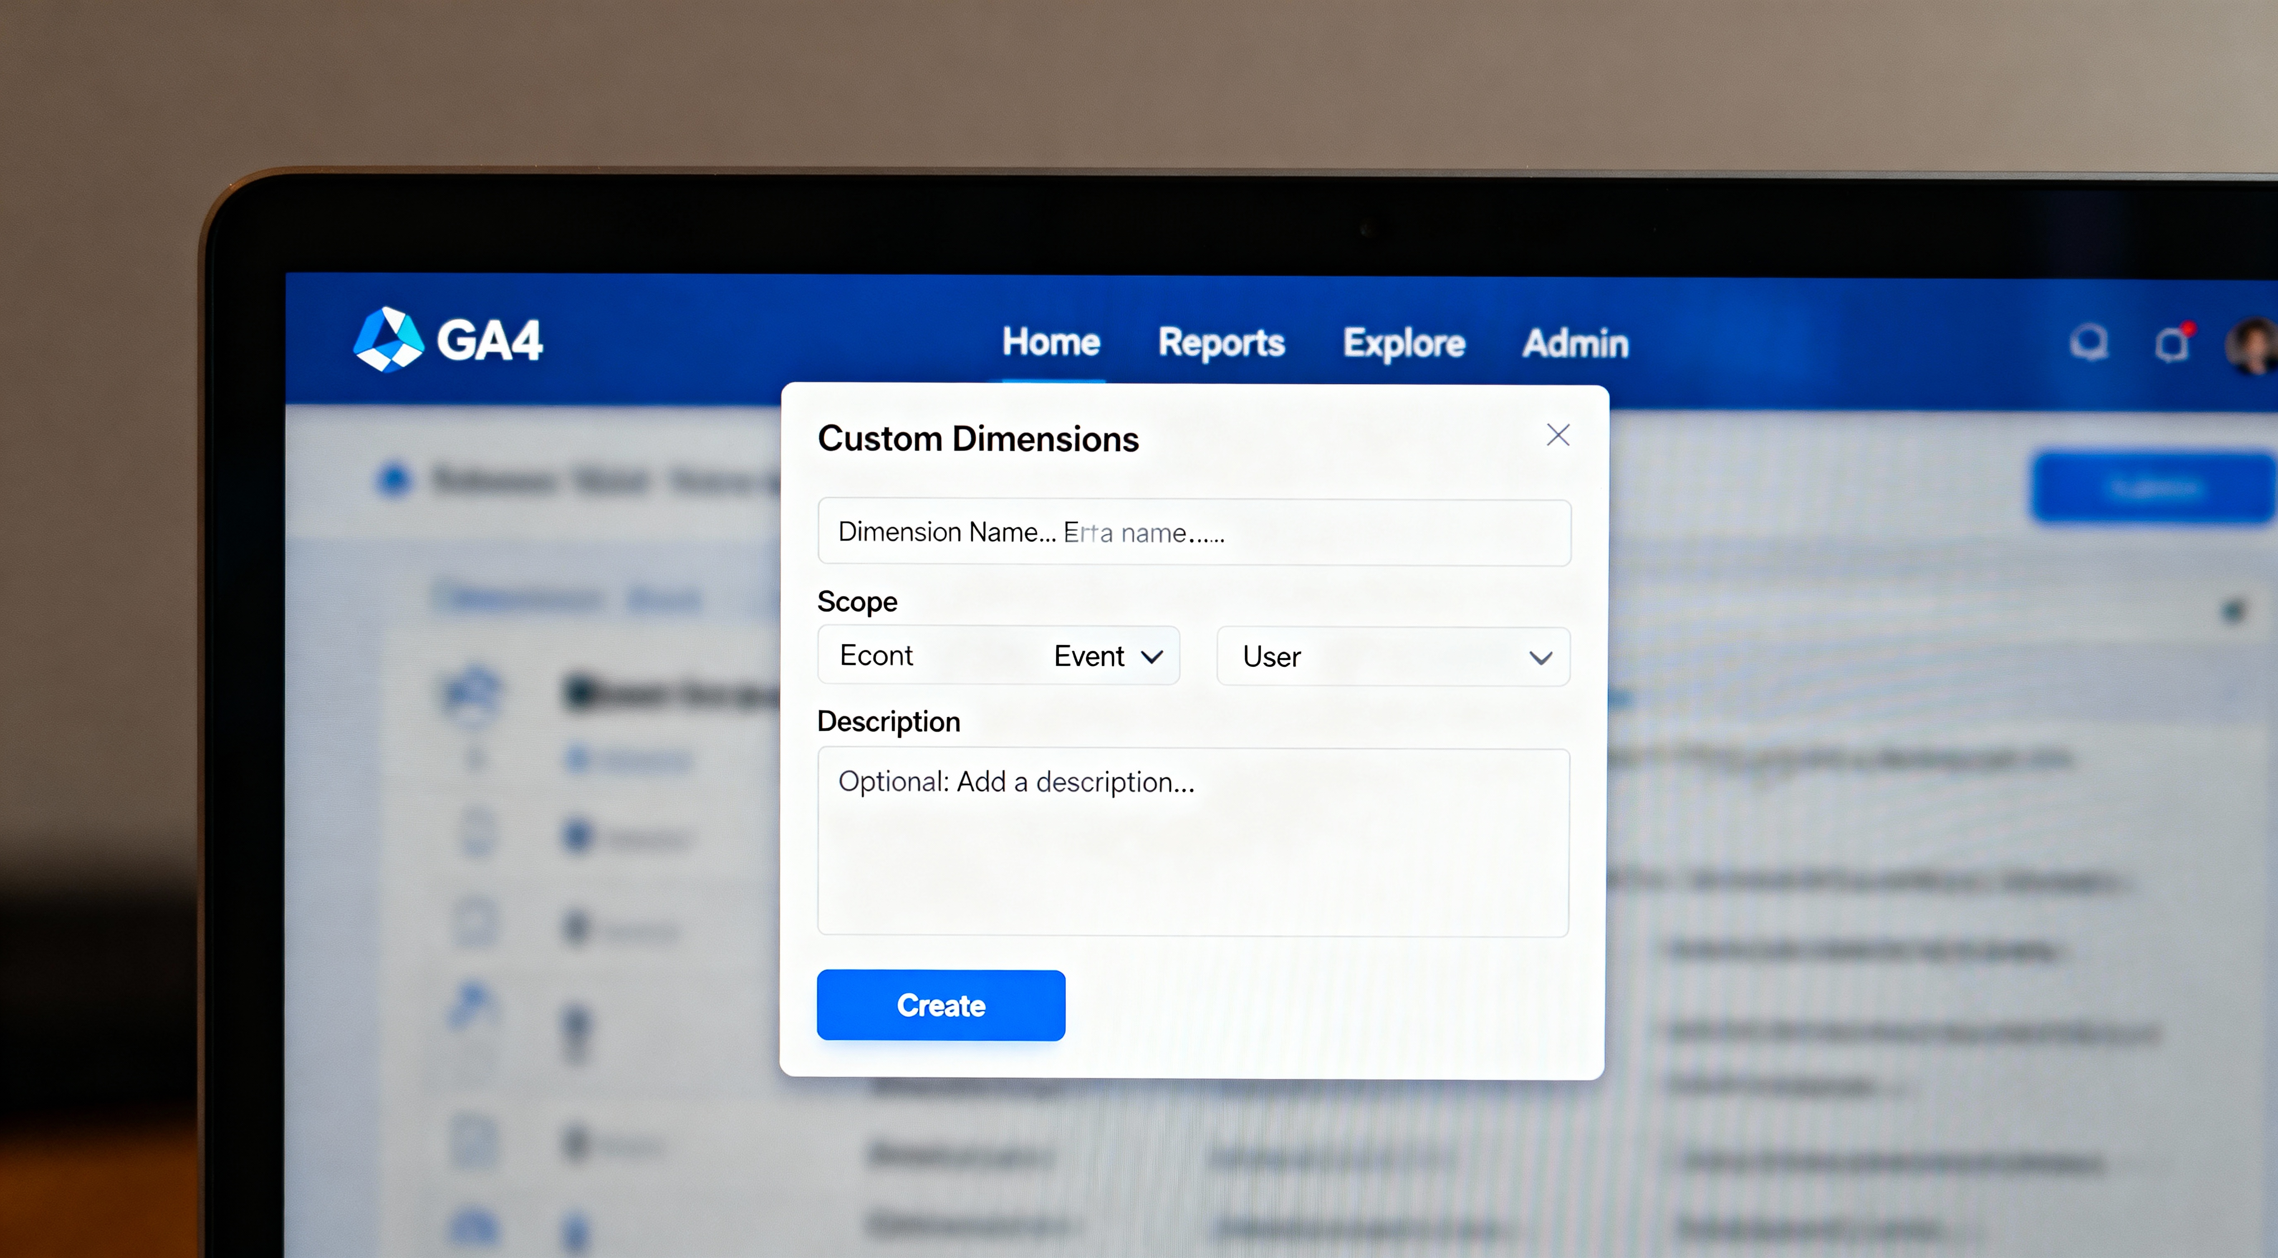Click the GA4 logo icon
This screenshot has height=1258, width=2278.
coord(388,339)
